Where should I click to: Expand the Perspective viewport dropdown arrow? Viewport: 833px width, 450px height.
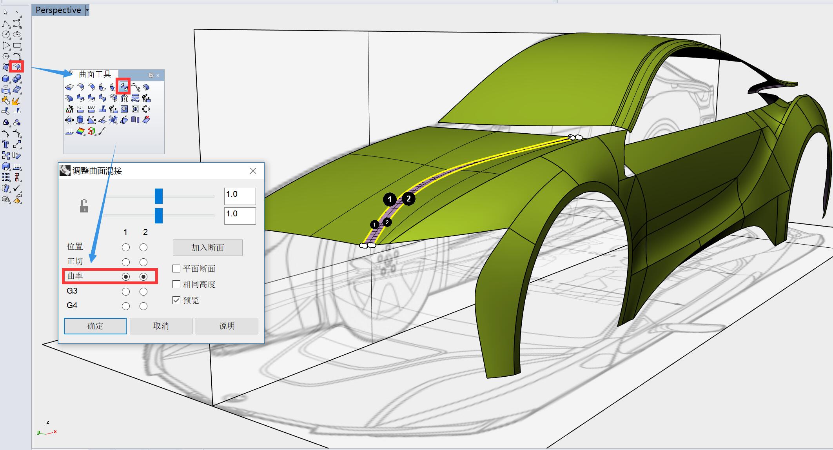point(87,10)
